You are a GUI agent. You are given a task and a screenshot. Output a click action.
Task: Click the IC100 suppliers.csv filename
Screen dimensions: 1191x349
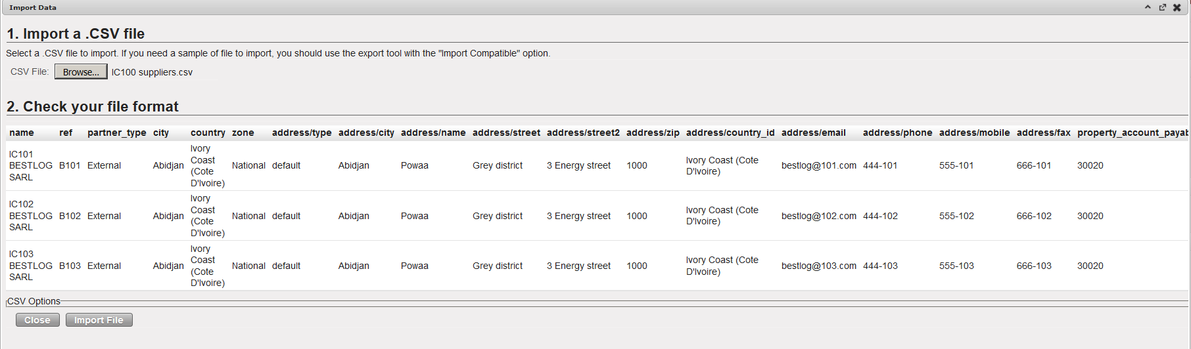click(152, 72)
